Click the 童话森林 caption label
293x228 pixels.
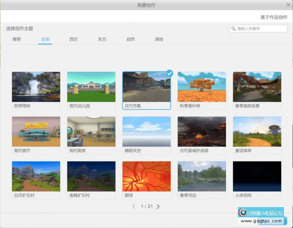(x=243, y=150)
